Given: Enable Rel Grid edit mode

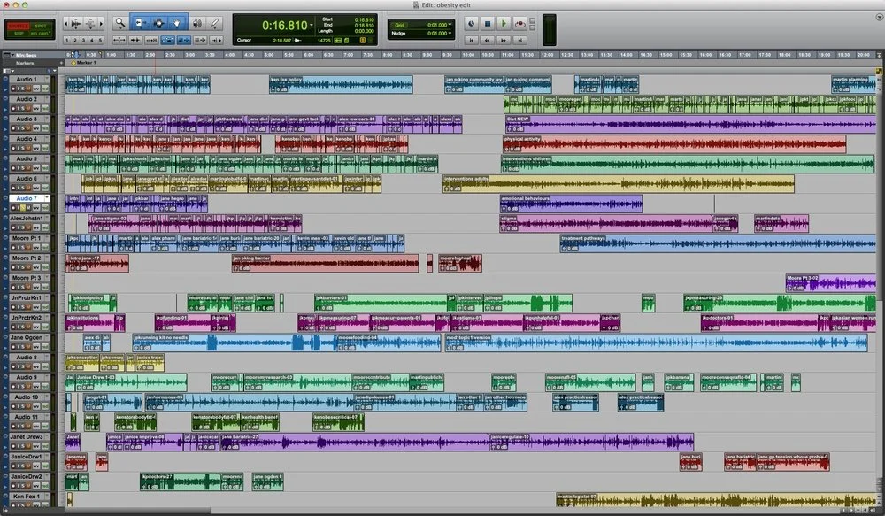Looking at the screenshot, I should [x=41, y=34].
